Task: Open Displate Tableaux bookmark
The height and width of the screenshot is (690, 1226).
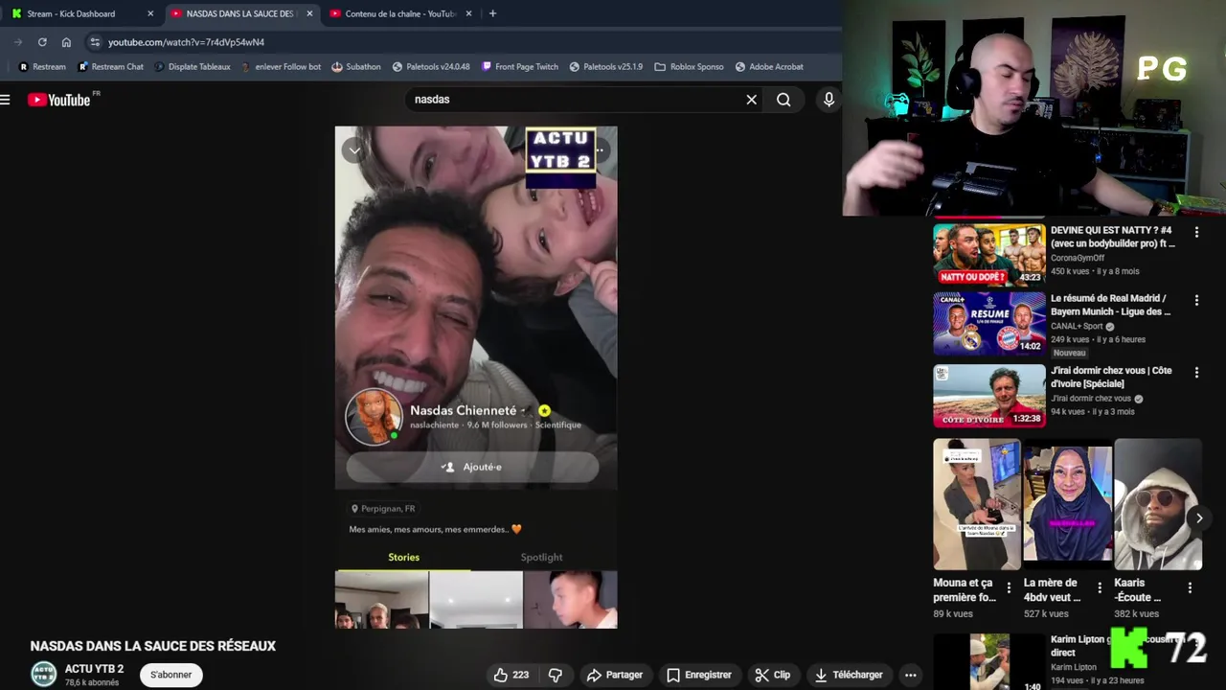Action: click(x=192, y=67)
